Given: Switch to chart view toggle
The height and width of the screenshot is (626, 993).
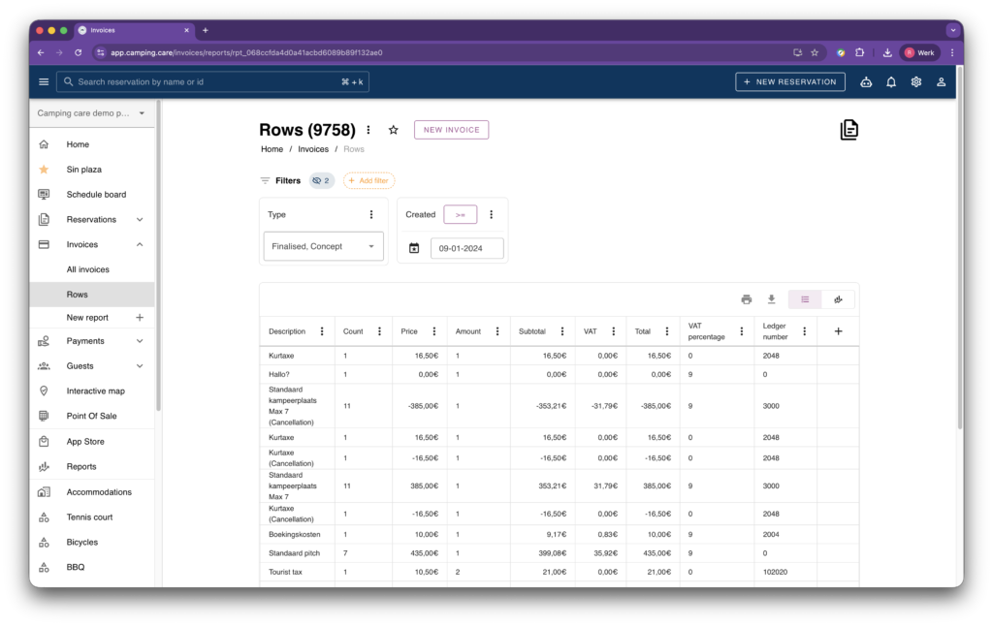Looking at the screenshot, I should pyautogui.click(x=838, y=299).
